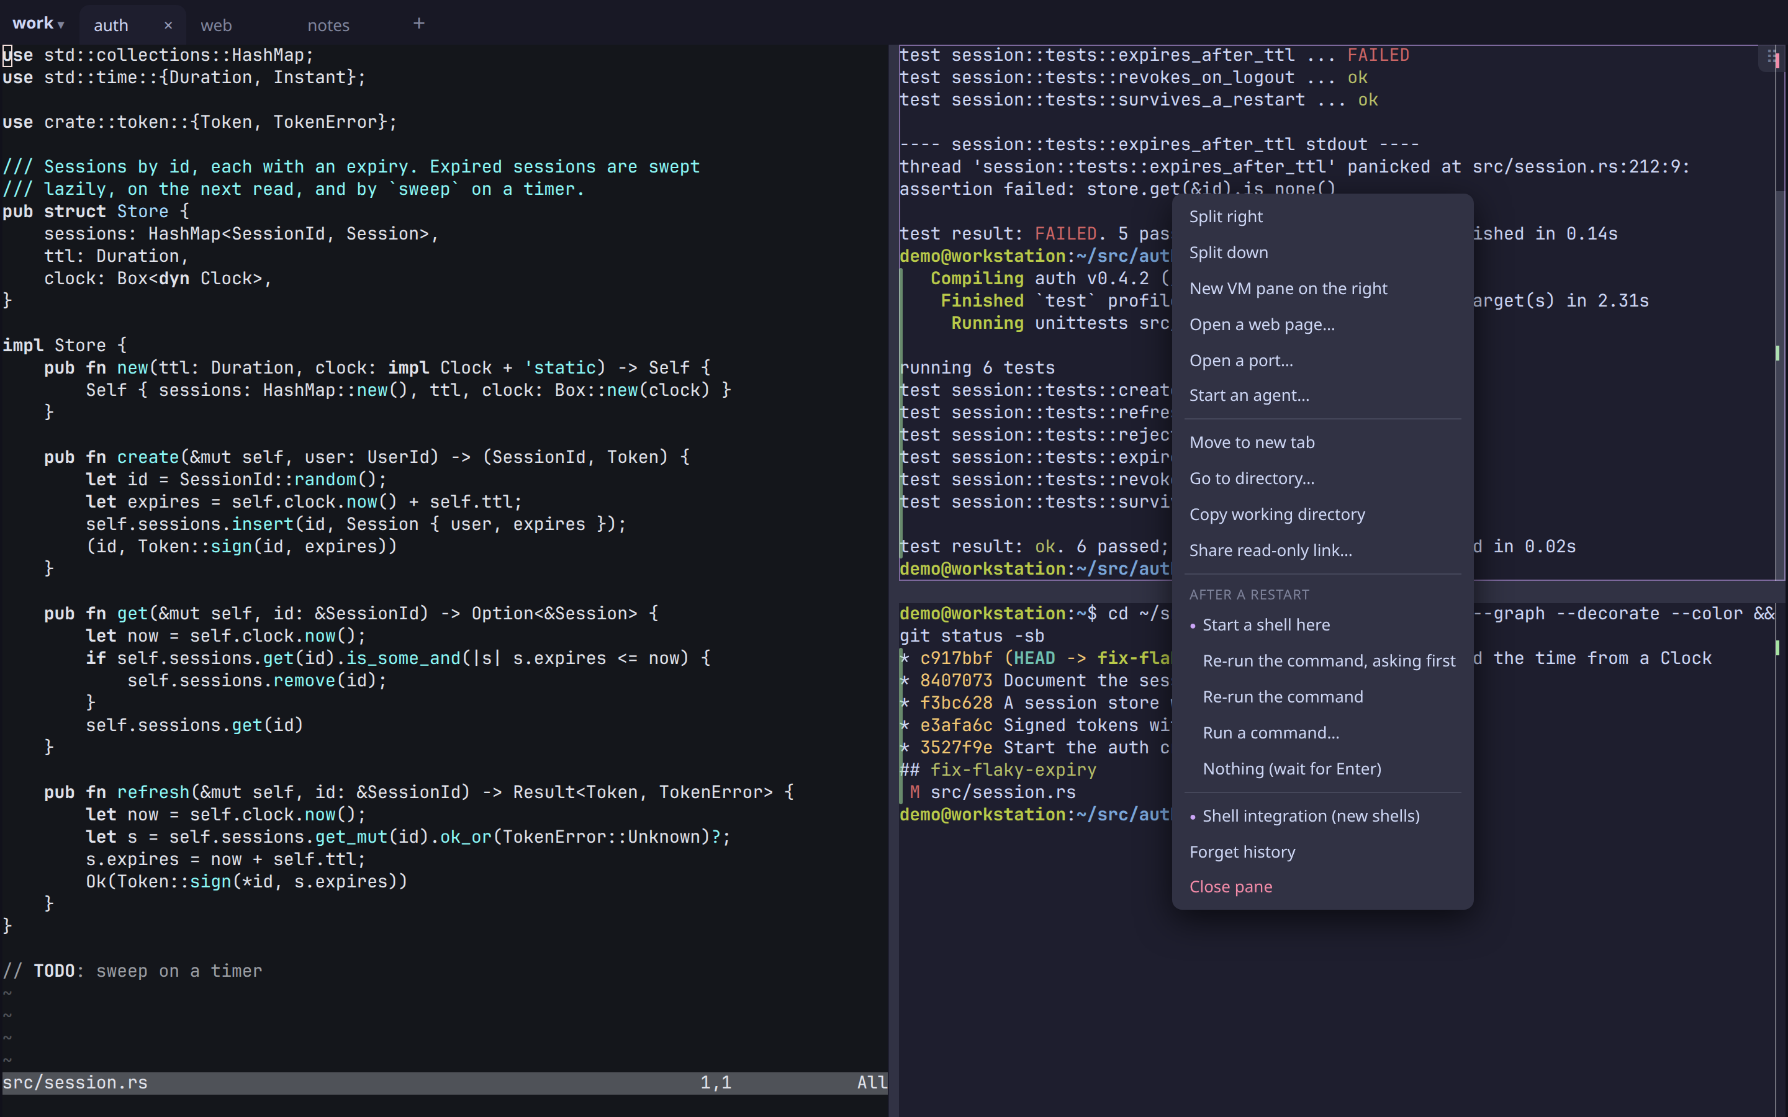Click the pub fn refresh definition line
Screen dimensions: 1788x1117
coord(418,792)
